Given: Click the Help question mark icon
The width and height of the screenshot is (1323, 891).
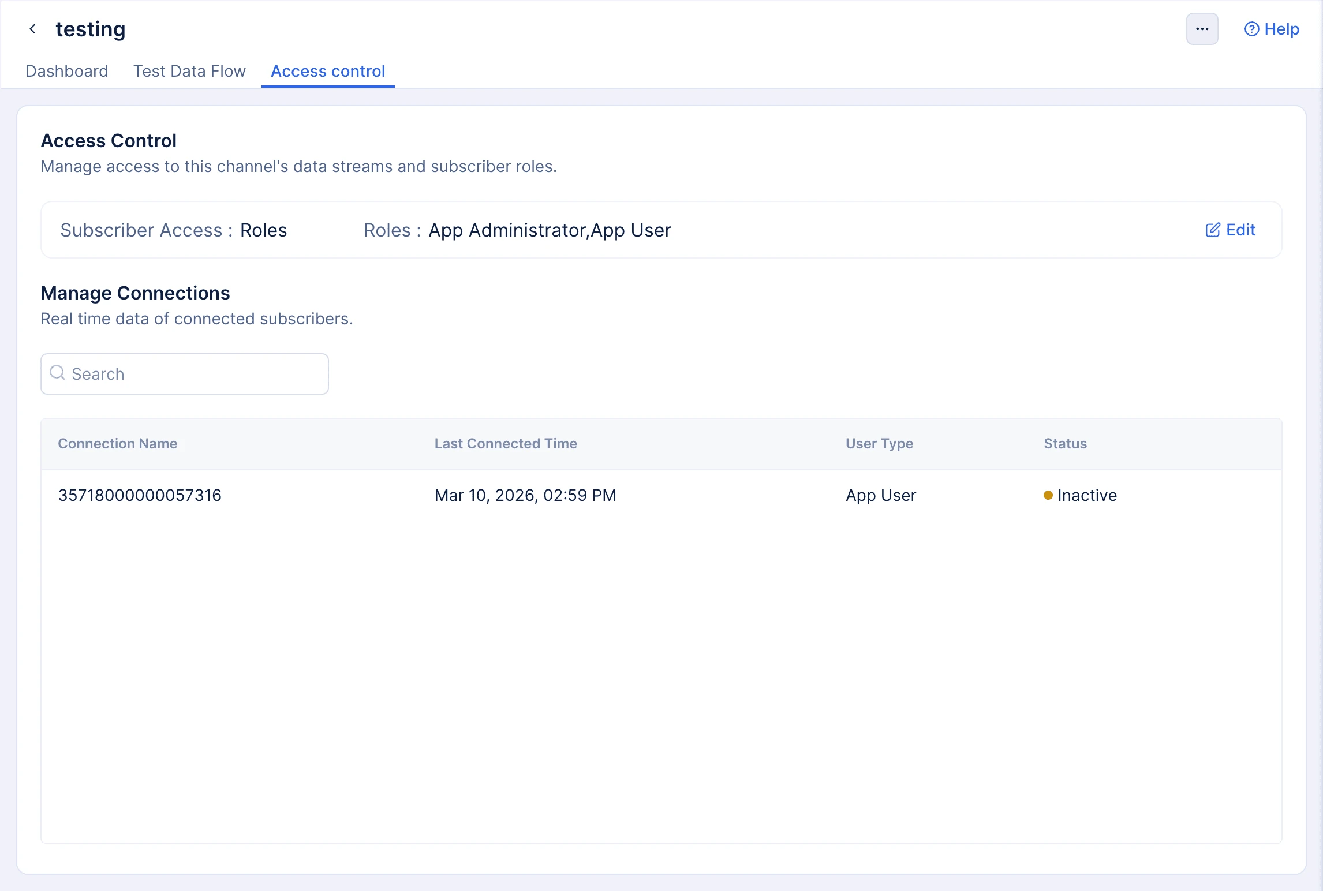Looking at the screenshot, I should 1251,29.
